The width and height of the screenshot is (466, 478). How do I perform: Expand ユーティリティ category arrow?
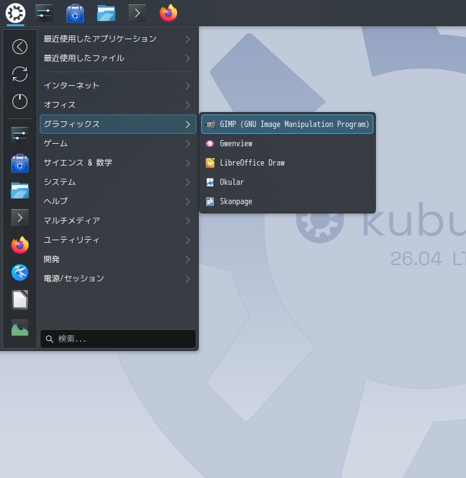[x=188, y=240]
